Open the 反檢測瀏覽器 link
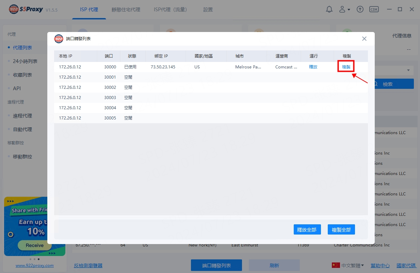420x273 pixels. click(x=88, y=266)
